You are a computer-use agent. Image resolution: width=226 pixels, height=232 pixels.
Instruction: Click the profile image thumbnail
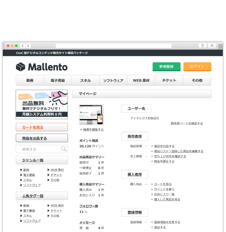click(x=92, y=115)
